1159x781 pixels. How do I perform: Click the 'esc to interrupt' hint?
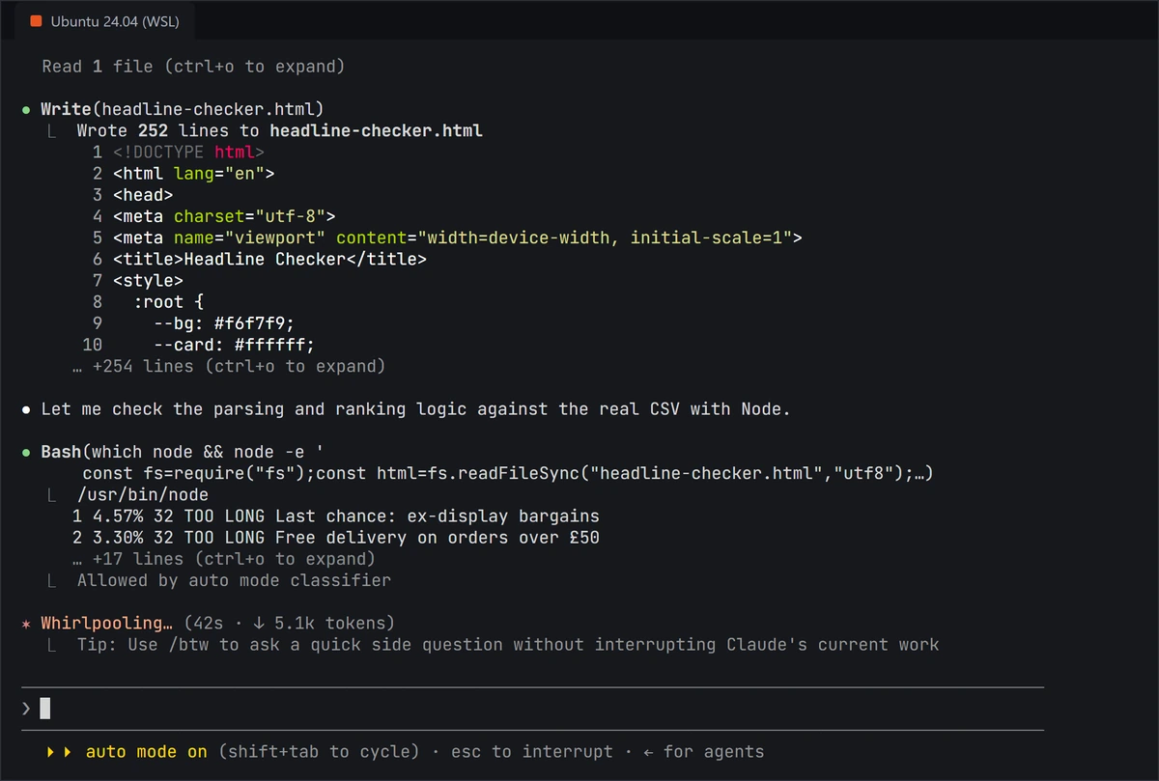[531, 751]
